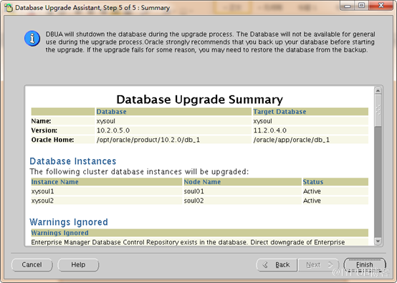The image size is (397, 283).
Task: Click the Cancel button
Action: tap(32, 265)
